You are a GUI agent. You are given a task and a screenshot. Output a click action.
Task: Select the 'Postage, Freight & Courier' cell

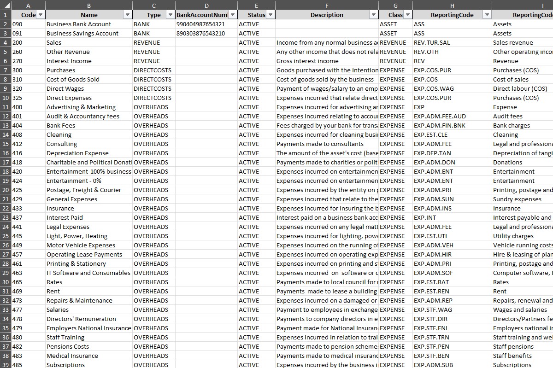pyautogui.click(x=89, y=190)
